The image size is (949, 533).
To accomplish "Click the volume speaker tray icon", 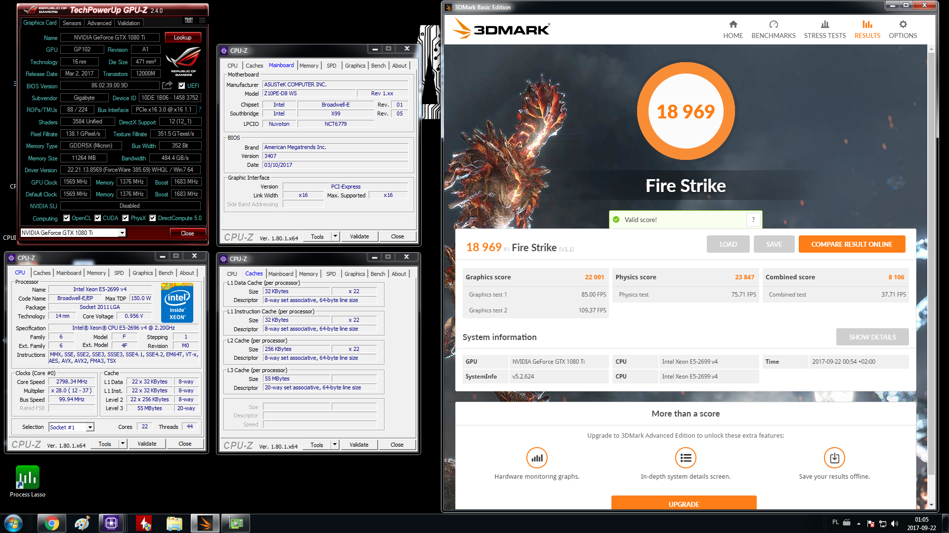I will click(x=894, y=523).
